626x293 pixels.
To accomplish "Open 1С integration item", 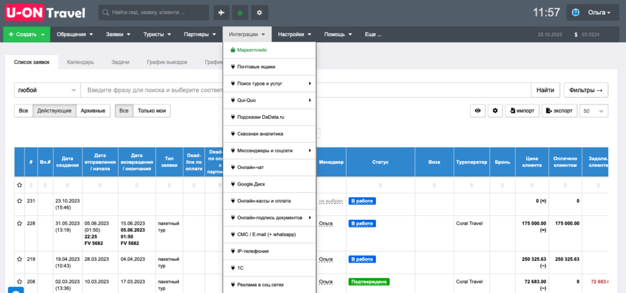I will (270, 268).
